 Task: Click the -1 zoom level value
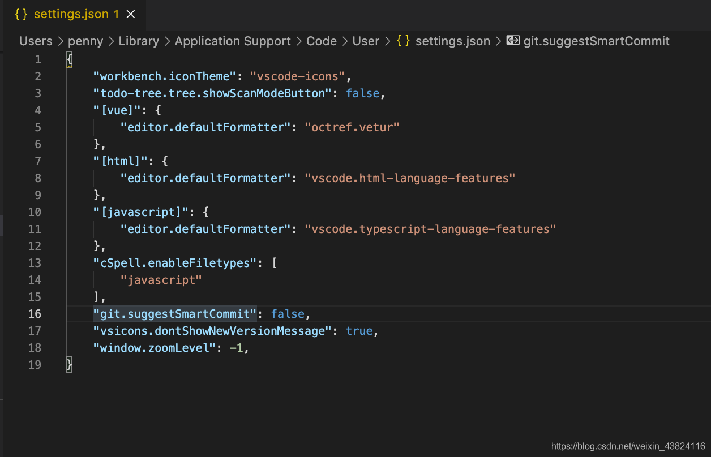tap(236, 348)
